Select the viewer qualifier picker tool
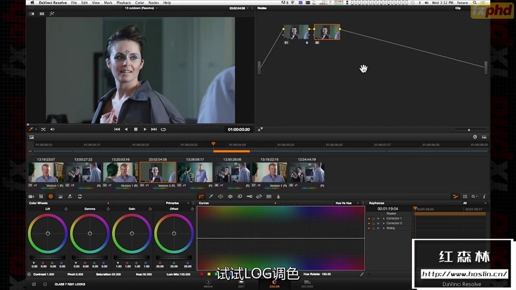Image resolution: width=516 pixels, height=290 pixels. point(31,129)
